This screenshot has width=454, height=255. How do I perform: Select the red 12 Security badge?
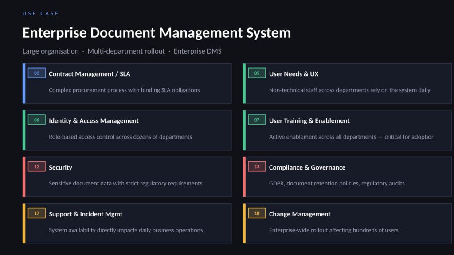36,167
